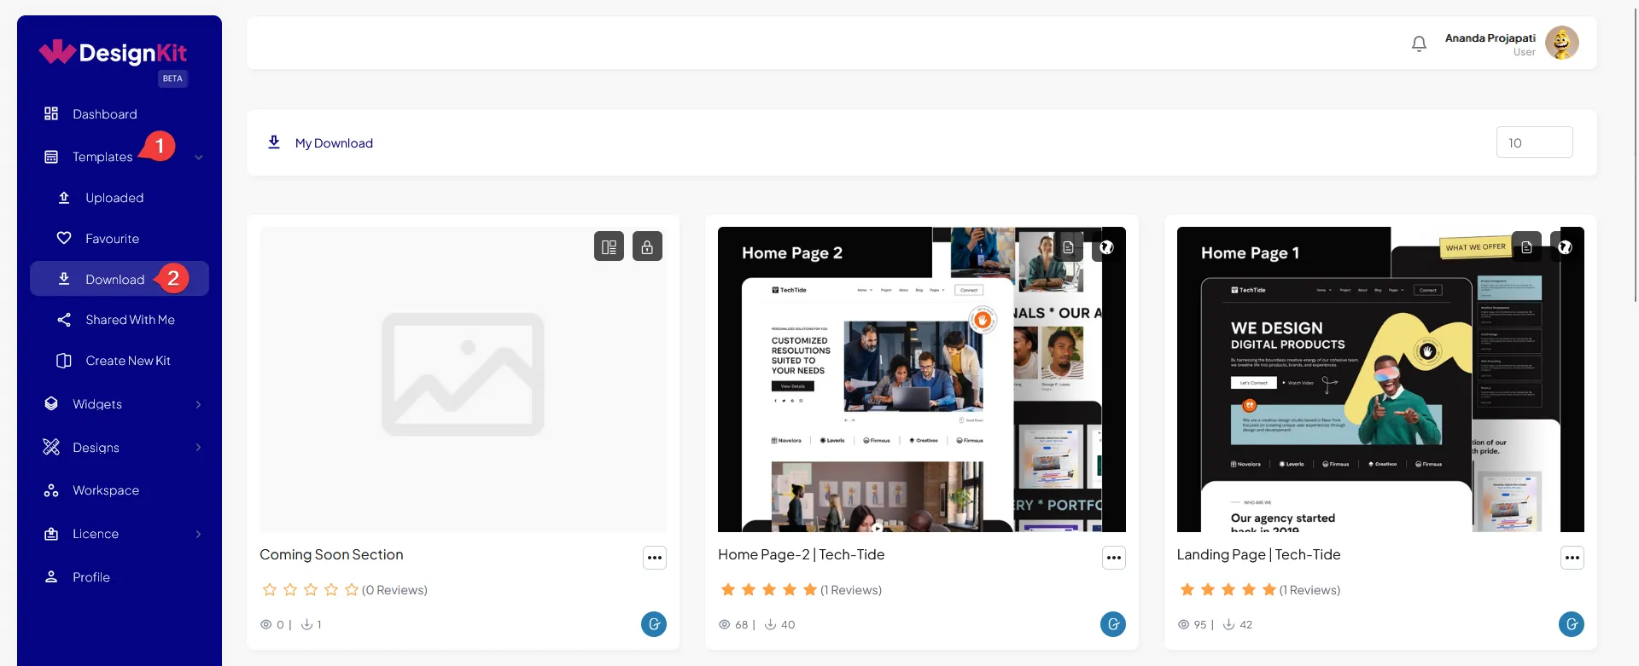Screen dimensions: 1639x666
Task: Open the Dashboard page from sidebar
Action: click(120, 114)
